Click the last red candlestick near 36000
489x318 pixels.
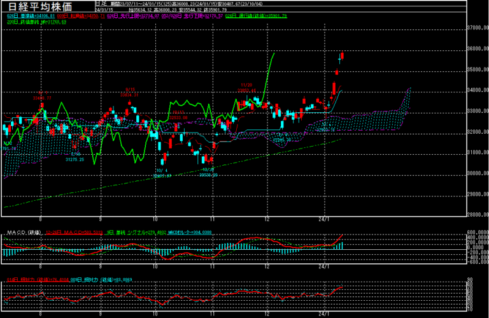tap(343, 55)
